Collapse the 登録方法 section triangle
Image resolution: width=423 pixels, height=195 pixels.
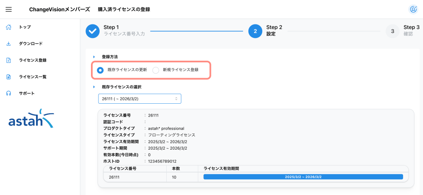pos(94,57)
